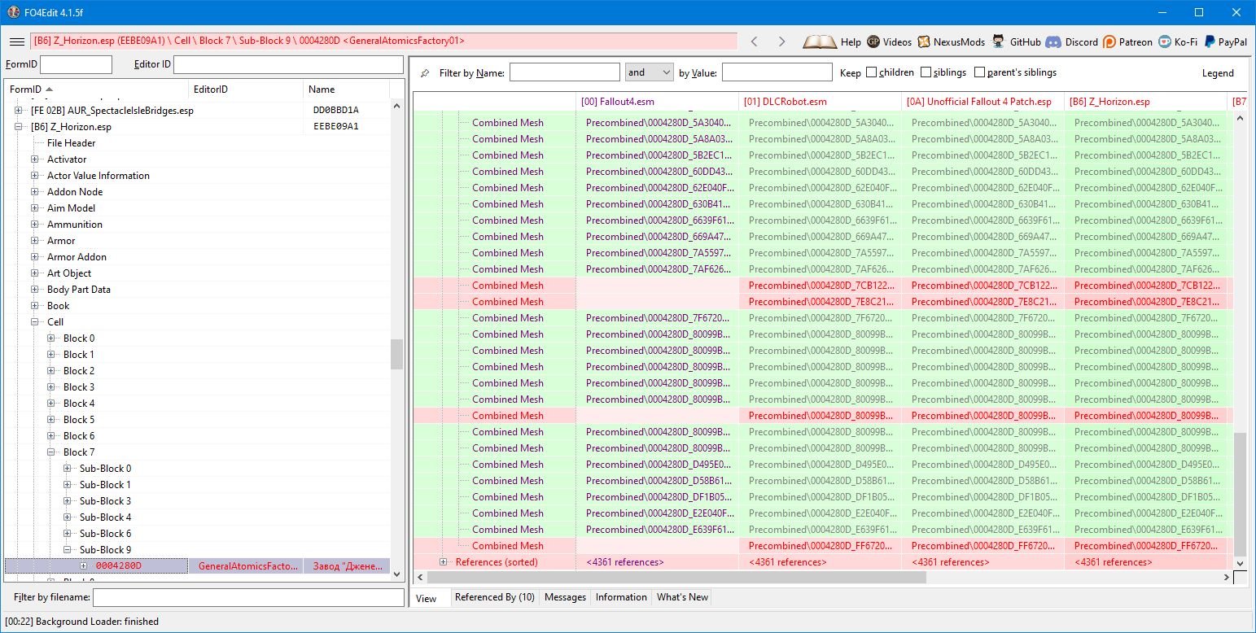The width and height of the screenshot is (1256, 633).
Task: Open the hamburger main menu
Action: coord(16,41)
